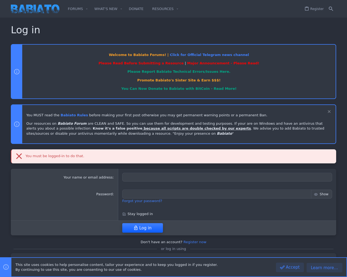Click the 'Log in' page heading
The image size is (347, 277).
click(x=25, y=30)
